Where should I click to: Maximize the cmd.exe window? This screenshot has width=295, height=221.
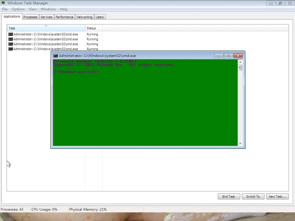point(228,56)
